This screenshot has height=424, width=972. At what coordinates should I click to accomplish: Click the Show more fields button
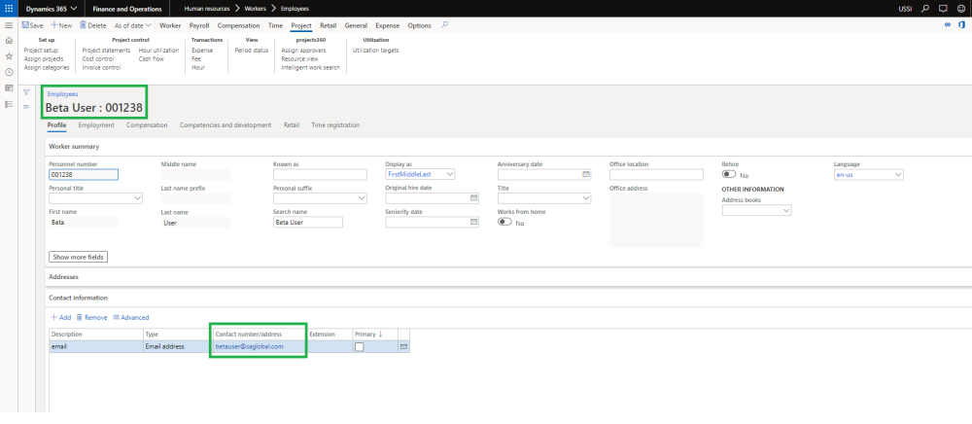pos(79,257)
